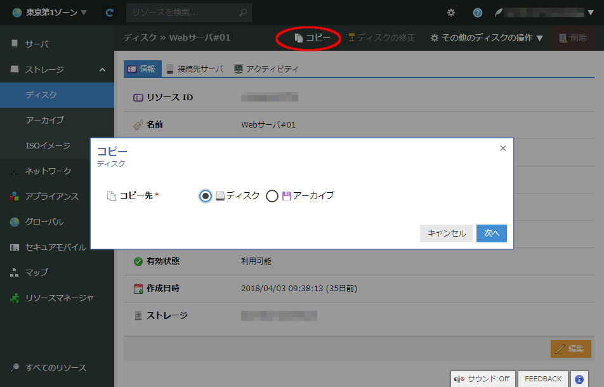604x387 pixels.
Task: Click the コピー copy button in toolbar
Action: pos(313,38)
